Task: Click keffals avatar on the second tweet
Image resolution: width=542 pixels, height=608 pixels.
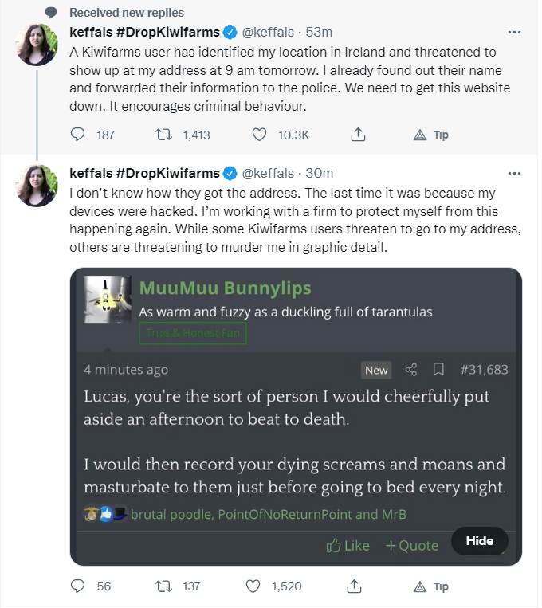Action: (37, 185)
